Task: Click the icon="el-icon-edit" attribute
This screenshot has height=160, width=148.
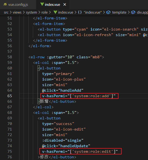Action: (64, 129)
